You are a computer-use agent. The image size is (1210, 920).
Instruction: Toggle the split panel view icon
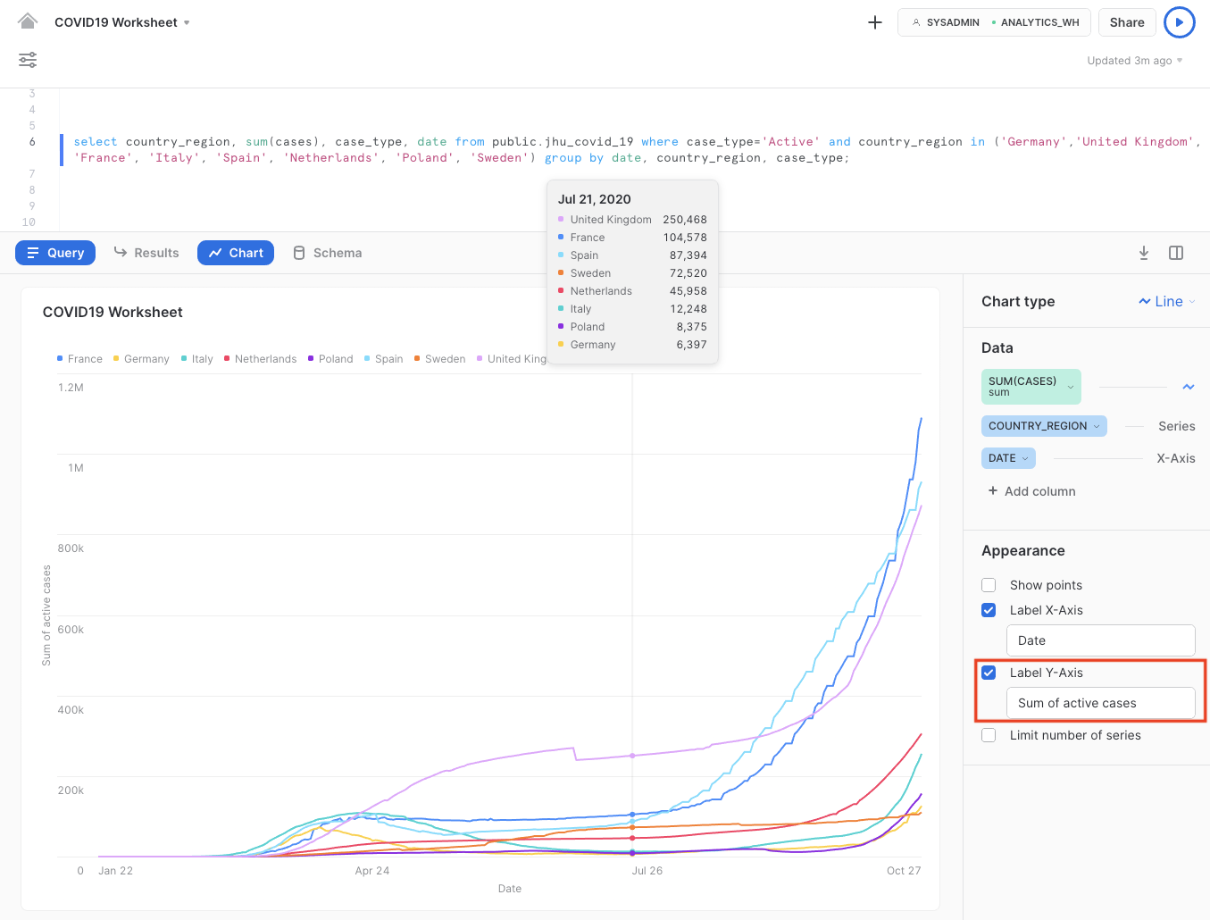tap(1176, 253)
